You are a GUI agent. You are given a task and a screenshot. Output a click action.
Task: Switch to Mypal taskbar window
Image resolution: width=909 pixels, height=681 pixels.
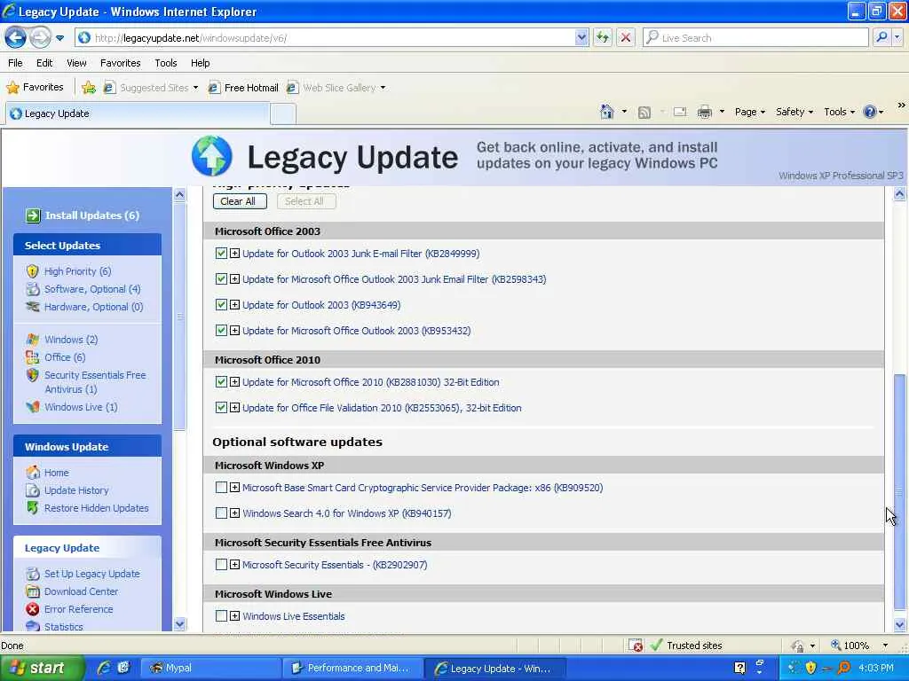tap(210, 668)
